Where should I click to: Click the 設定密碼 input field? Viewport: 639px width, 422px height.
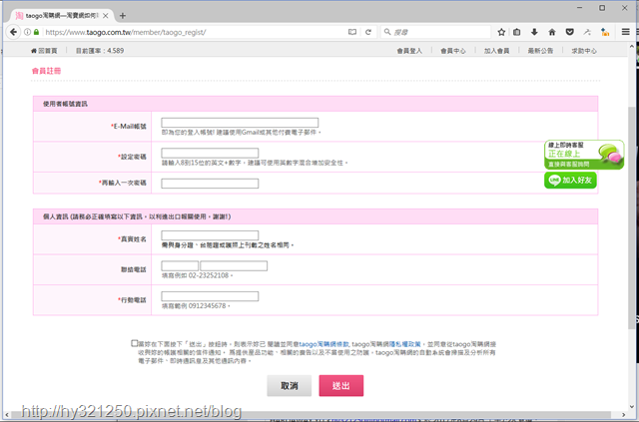click(210, 153)
